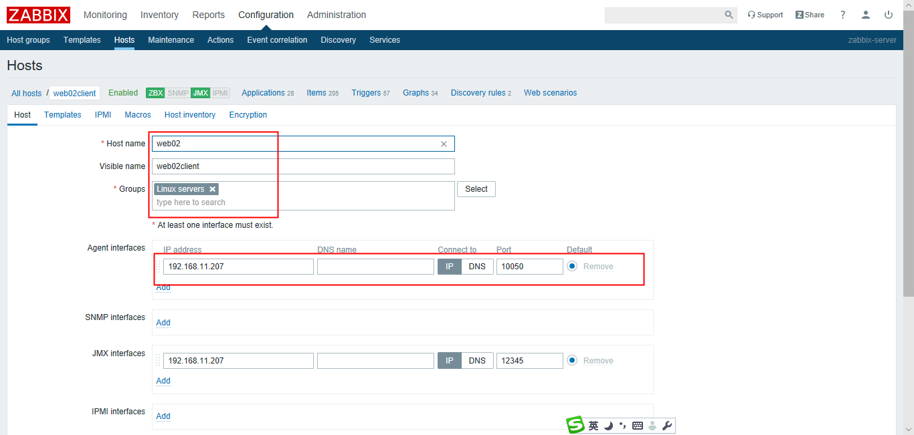The height and width of the screenshot is (435, 914).
Task: Go to Templates in the Configuration submenu
Action: click(x=82, y=40)
